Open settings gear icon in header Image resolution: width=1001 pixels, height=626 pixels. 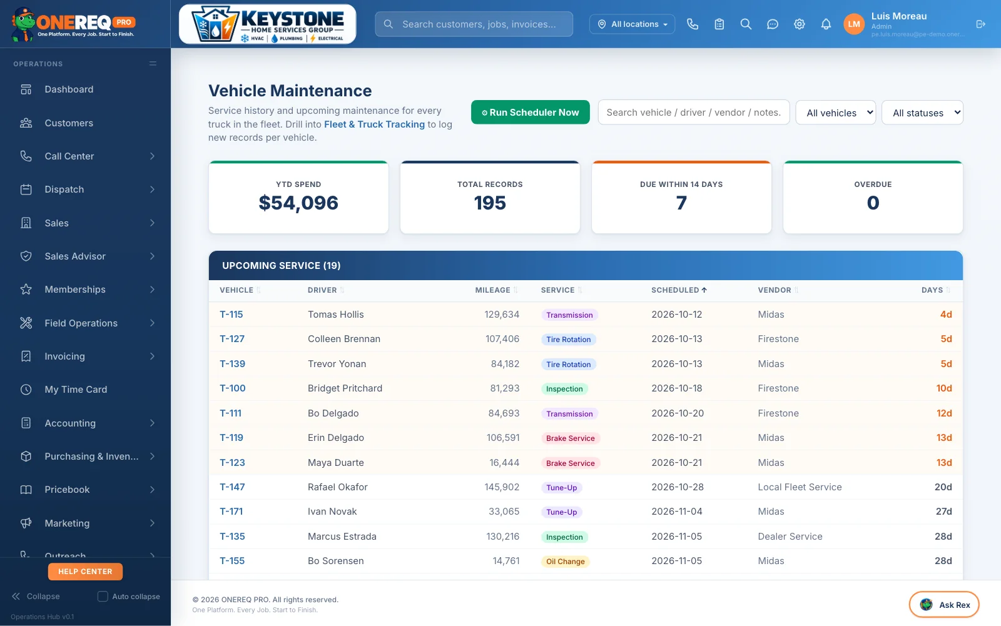pos(800,24)
